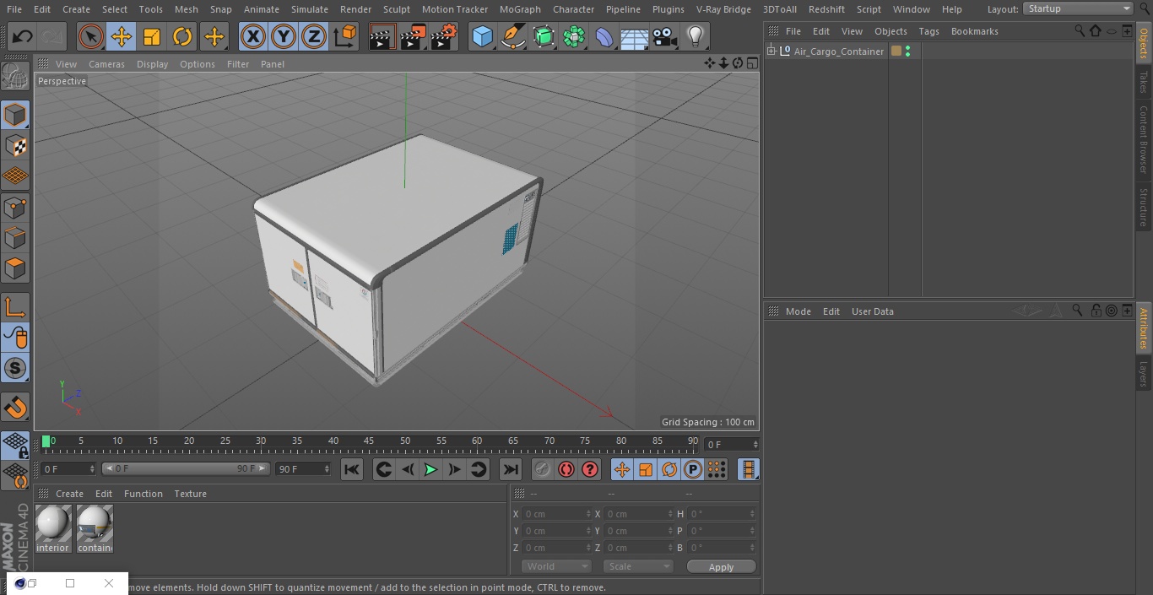Enable Axis mode L icon
The image size is (1153, 595).
coord(15,306)
